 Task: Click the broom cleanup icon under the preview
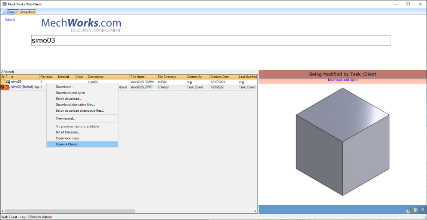(x=408, y=210)
